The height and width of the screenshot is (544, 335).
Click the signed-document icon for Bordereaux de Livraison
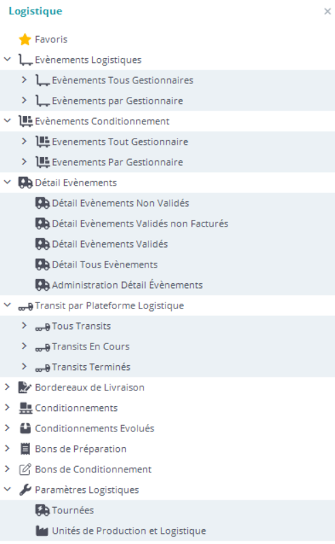[x=25, y=387]
